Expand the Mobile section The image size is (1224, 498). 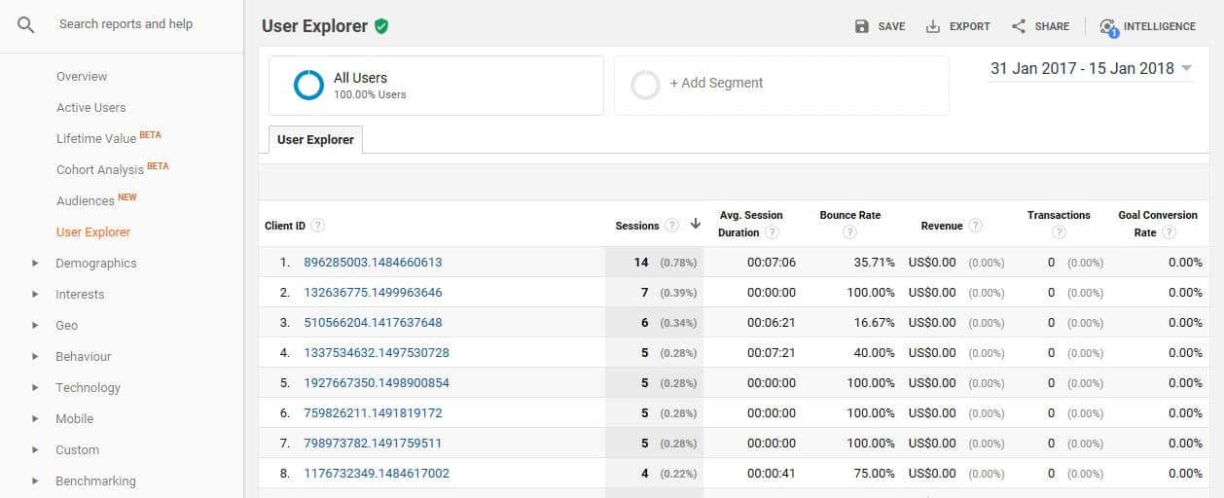tap(35, 418)
